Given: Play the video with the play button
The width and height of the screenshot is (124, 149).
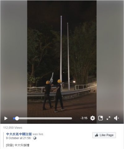Looking at the screenshot, I should click(6, 118).
